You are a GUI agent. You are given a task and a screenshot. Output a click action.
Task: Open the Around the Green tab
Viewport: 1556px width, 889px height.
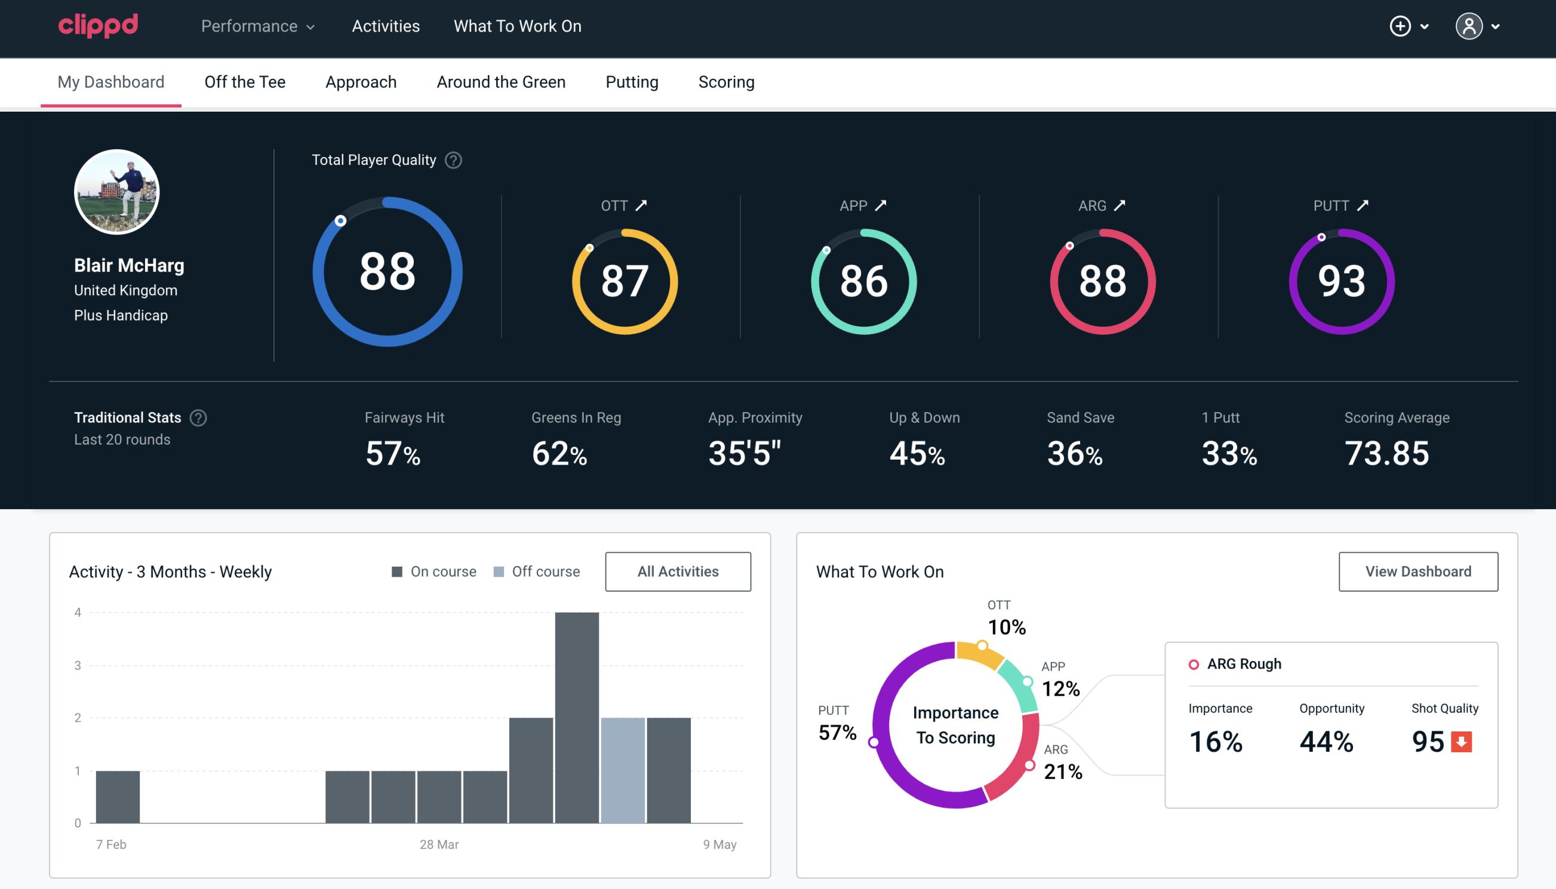[501, 82]
